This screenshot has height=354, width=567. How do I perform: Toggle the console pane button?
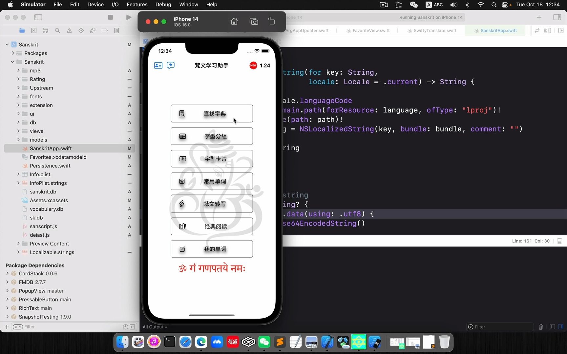pos(560,327)
